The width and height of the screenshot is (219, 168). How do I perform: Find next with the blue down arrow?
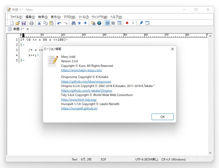[85, 23]
